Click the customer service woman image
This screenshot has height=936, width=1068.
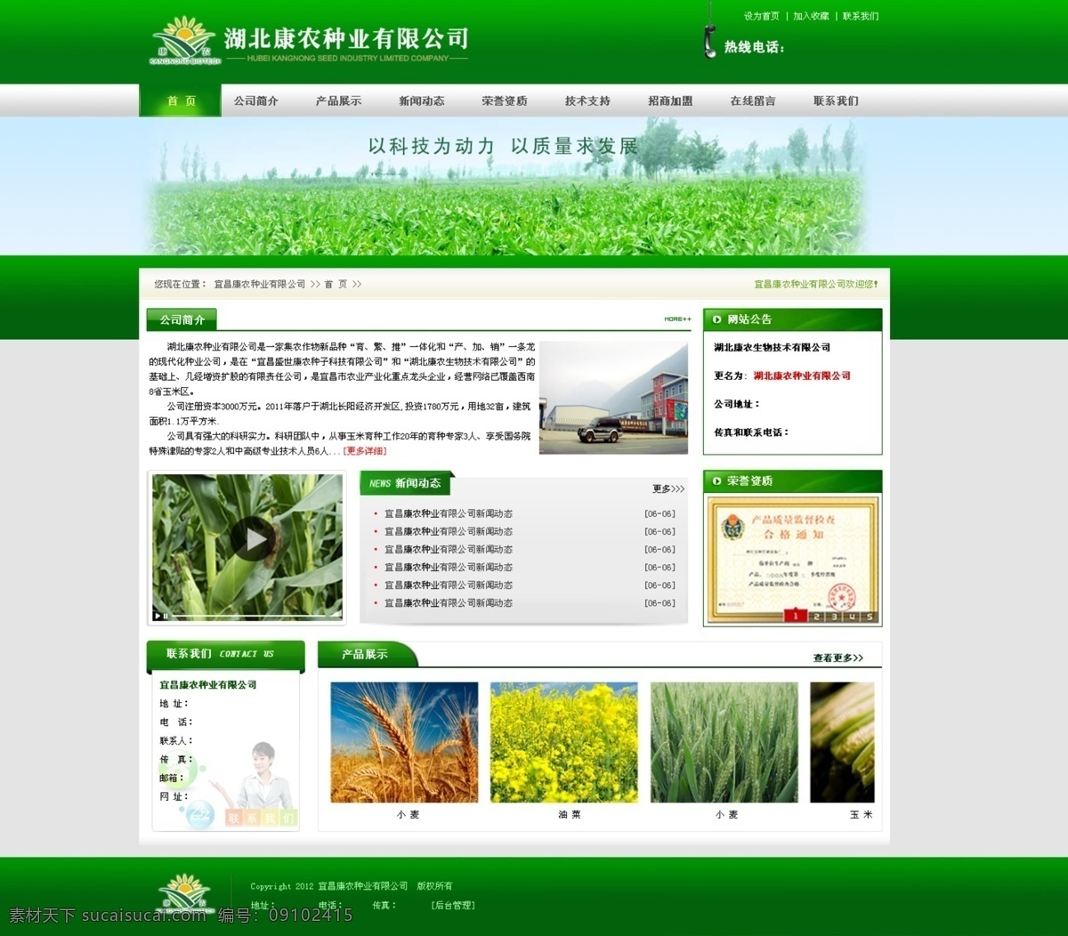(258, 777)
